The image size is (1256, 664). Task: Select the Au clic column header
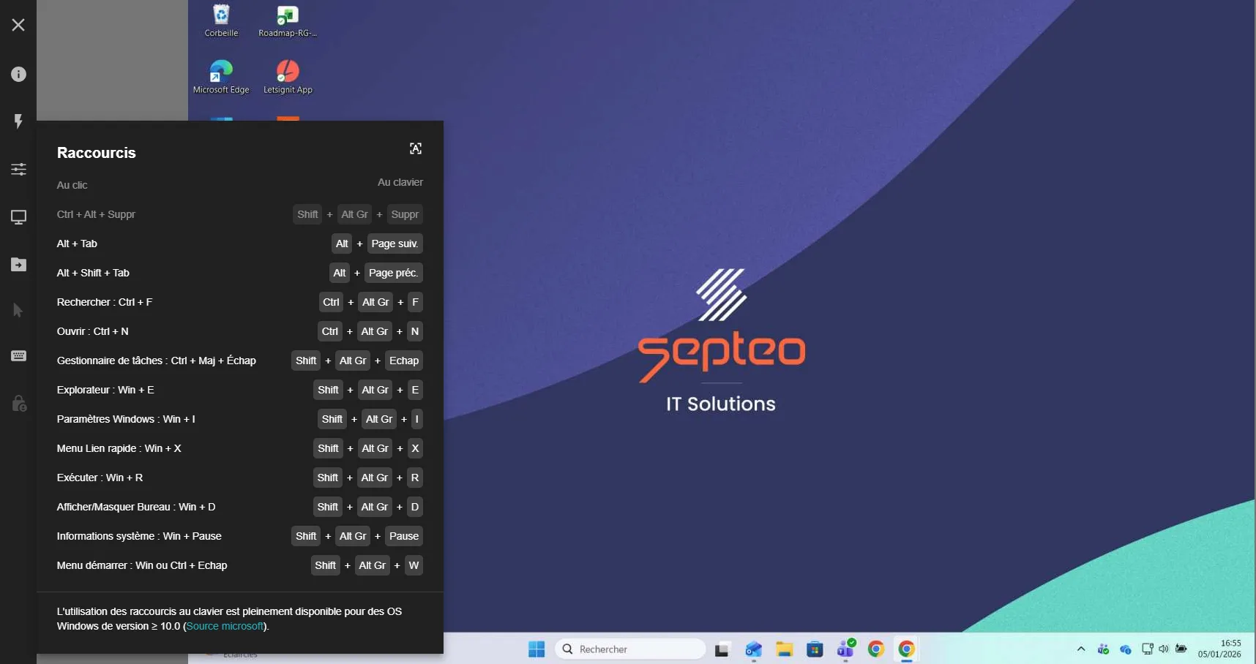click(72, 184)
